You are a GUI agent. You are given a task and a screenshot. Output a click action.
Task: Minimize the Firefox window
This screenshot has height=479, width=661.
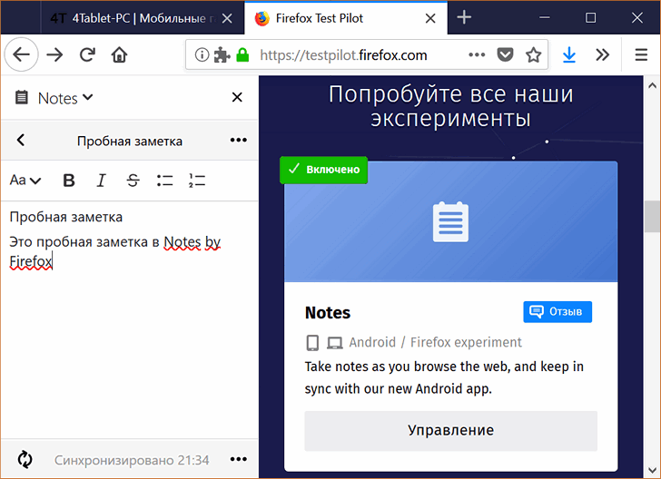[544, 18]
